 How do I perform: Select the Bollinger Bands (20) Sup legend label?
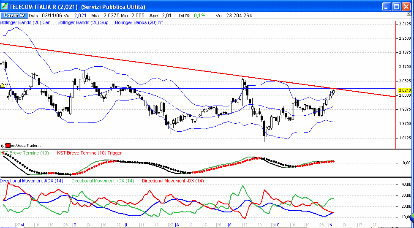[x=83, y=23]
